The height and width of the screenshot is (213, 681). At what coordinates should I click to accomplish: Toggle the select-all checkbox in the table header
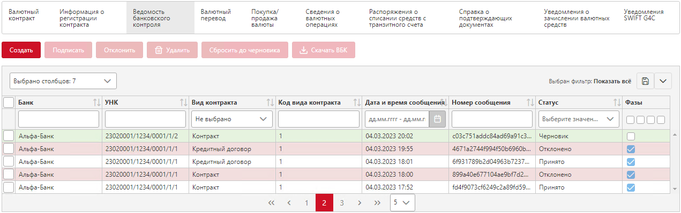click(x=9, y=102)
